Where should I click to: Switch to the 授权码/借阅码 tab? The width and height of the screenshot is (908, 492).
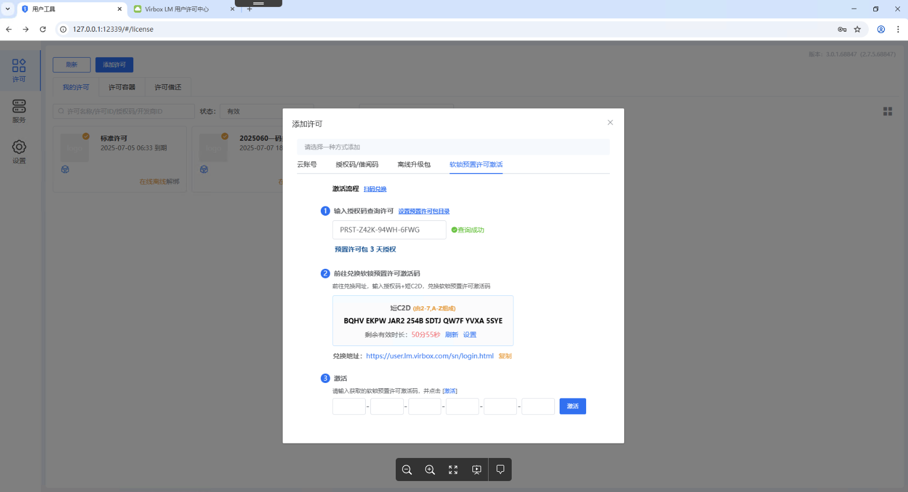click(357, 164)
